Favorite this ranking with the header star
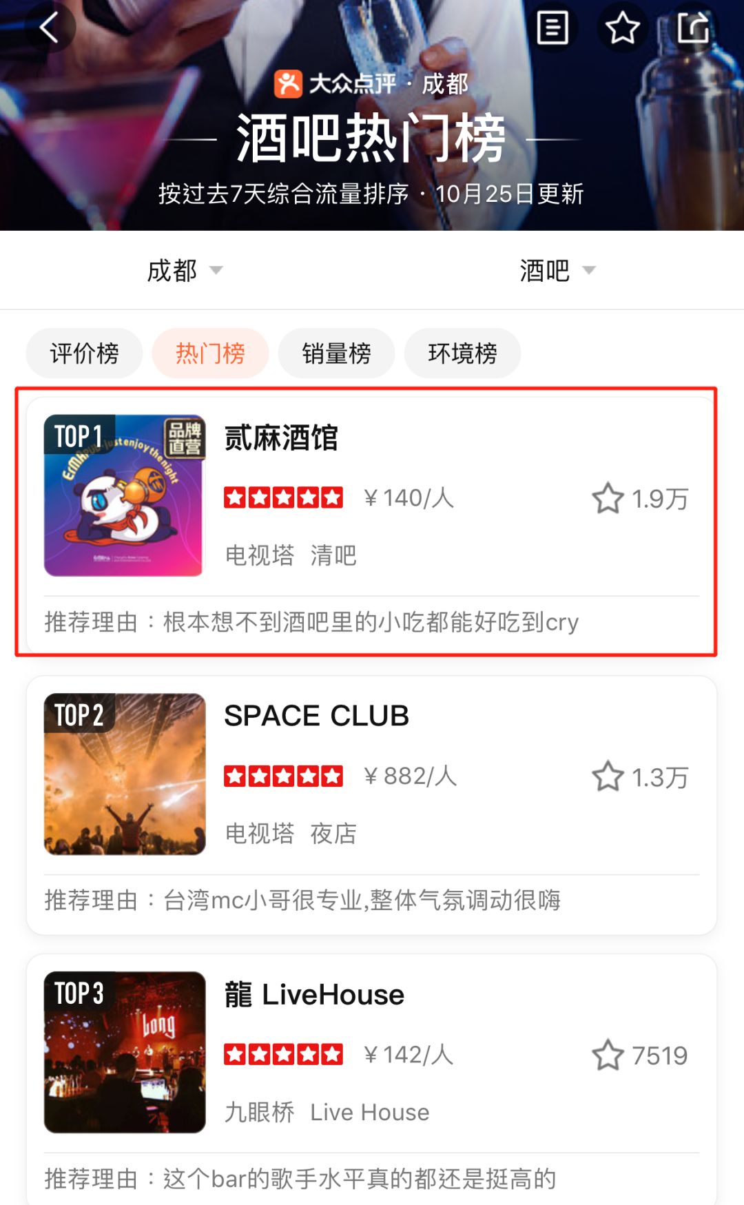The height and width of the screenshot is (1205, 744). pos(623,28)
